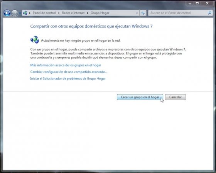Open the address bar history dropdown

[x=137, y=13]
